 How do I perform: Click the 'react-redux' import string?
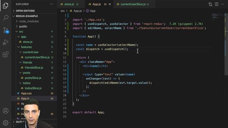click(153, 24)
